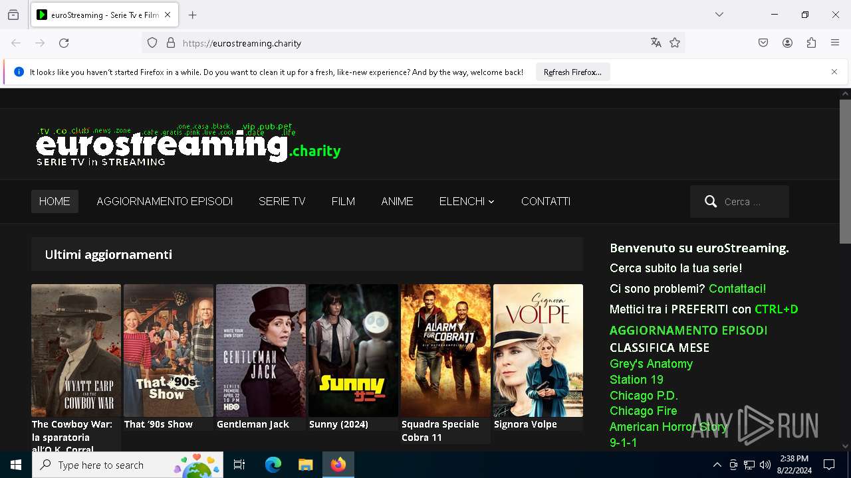Launch Microsoft Edge from the taskbar
851x478 pixels.
273,465
